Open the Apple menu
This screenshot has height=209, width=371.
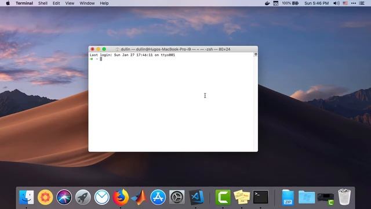coord(8,3)
